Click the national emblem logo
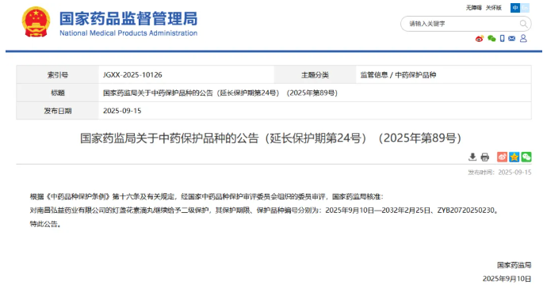The image size is (547, 292). pos(36,22)
